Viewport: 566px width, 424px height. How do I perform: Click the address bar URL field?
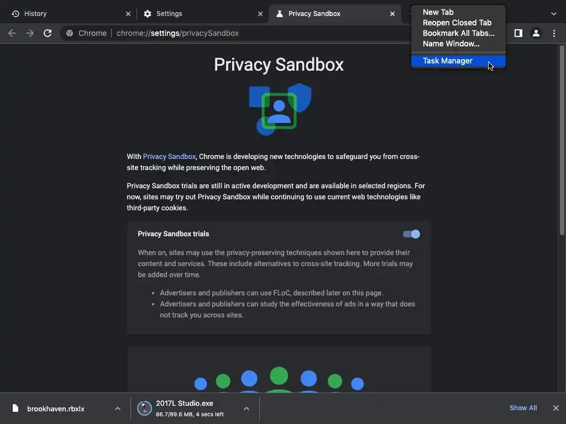(234, 33)
